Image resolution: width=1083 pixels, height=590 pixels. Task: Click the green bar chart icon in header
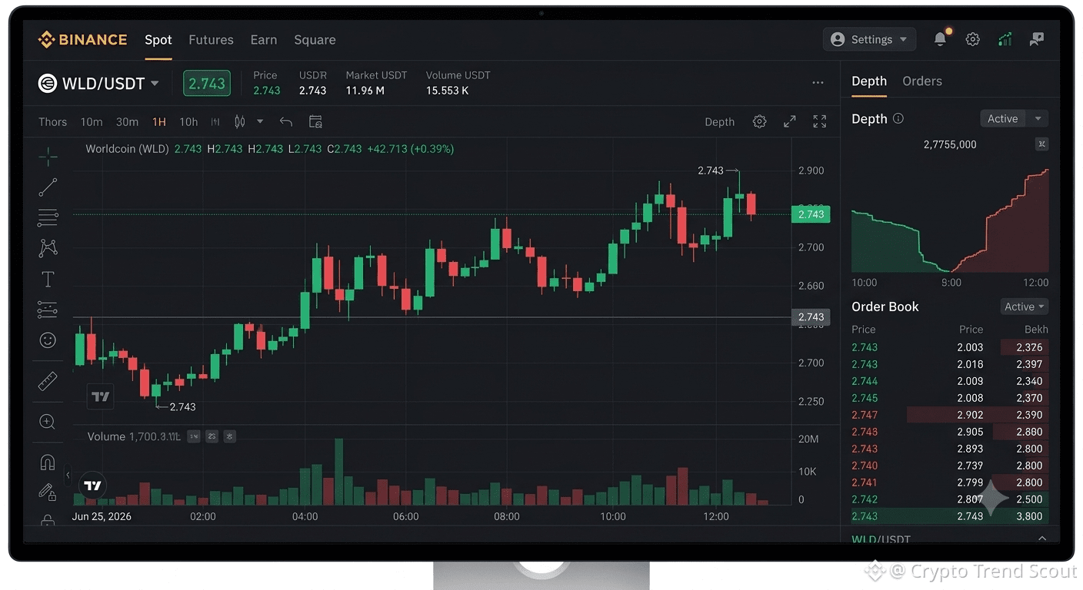[x=1005, y=39]
